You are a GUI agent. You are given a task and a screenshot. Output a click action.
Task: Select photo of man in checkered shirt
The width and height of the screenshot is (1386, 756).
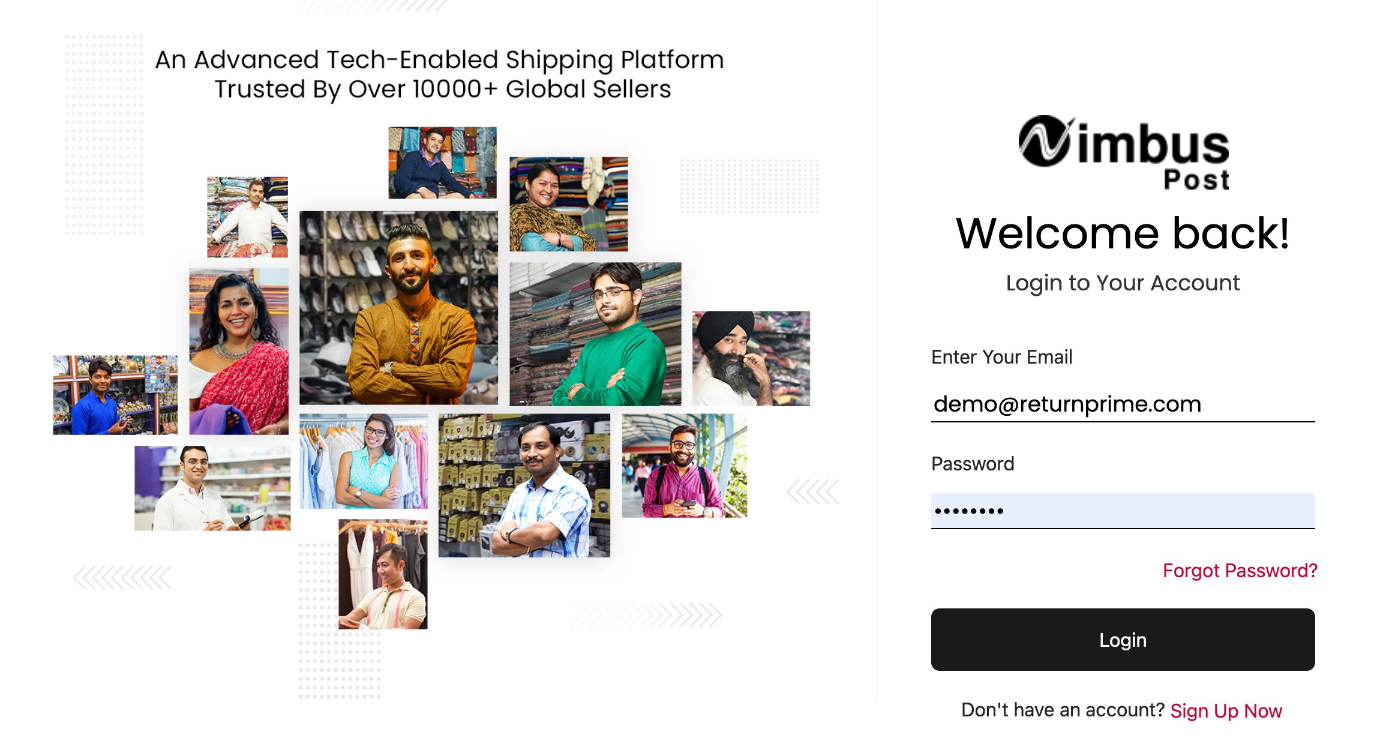[524, 485]
